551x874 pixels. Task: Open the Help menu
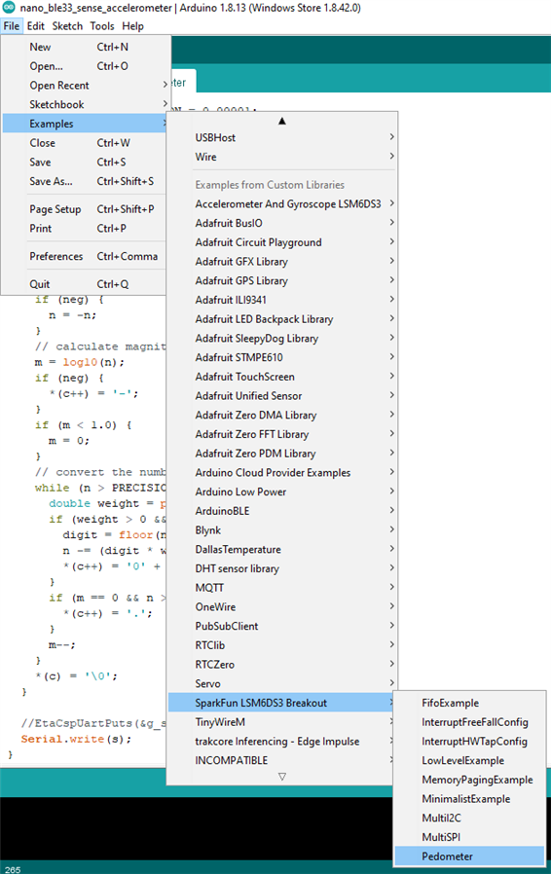coord(132,26)
